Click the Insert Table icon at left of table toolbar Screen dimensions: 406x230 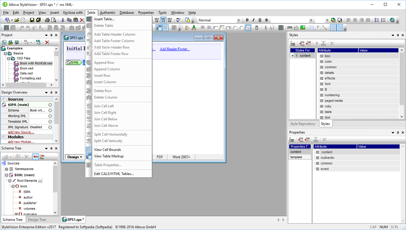6,28
